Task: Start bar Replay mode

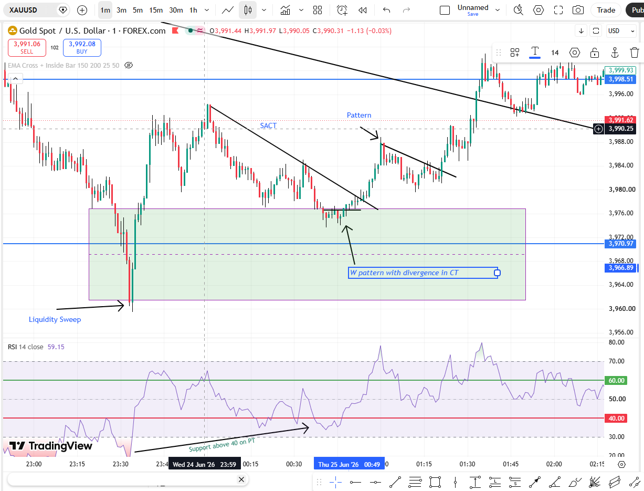Action: pyautogui.click(x=362, y=10)
